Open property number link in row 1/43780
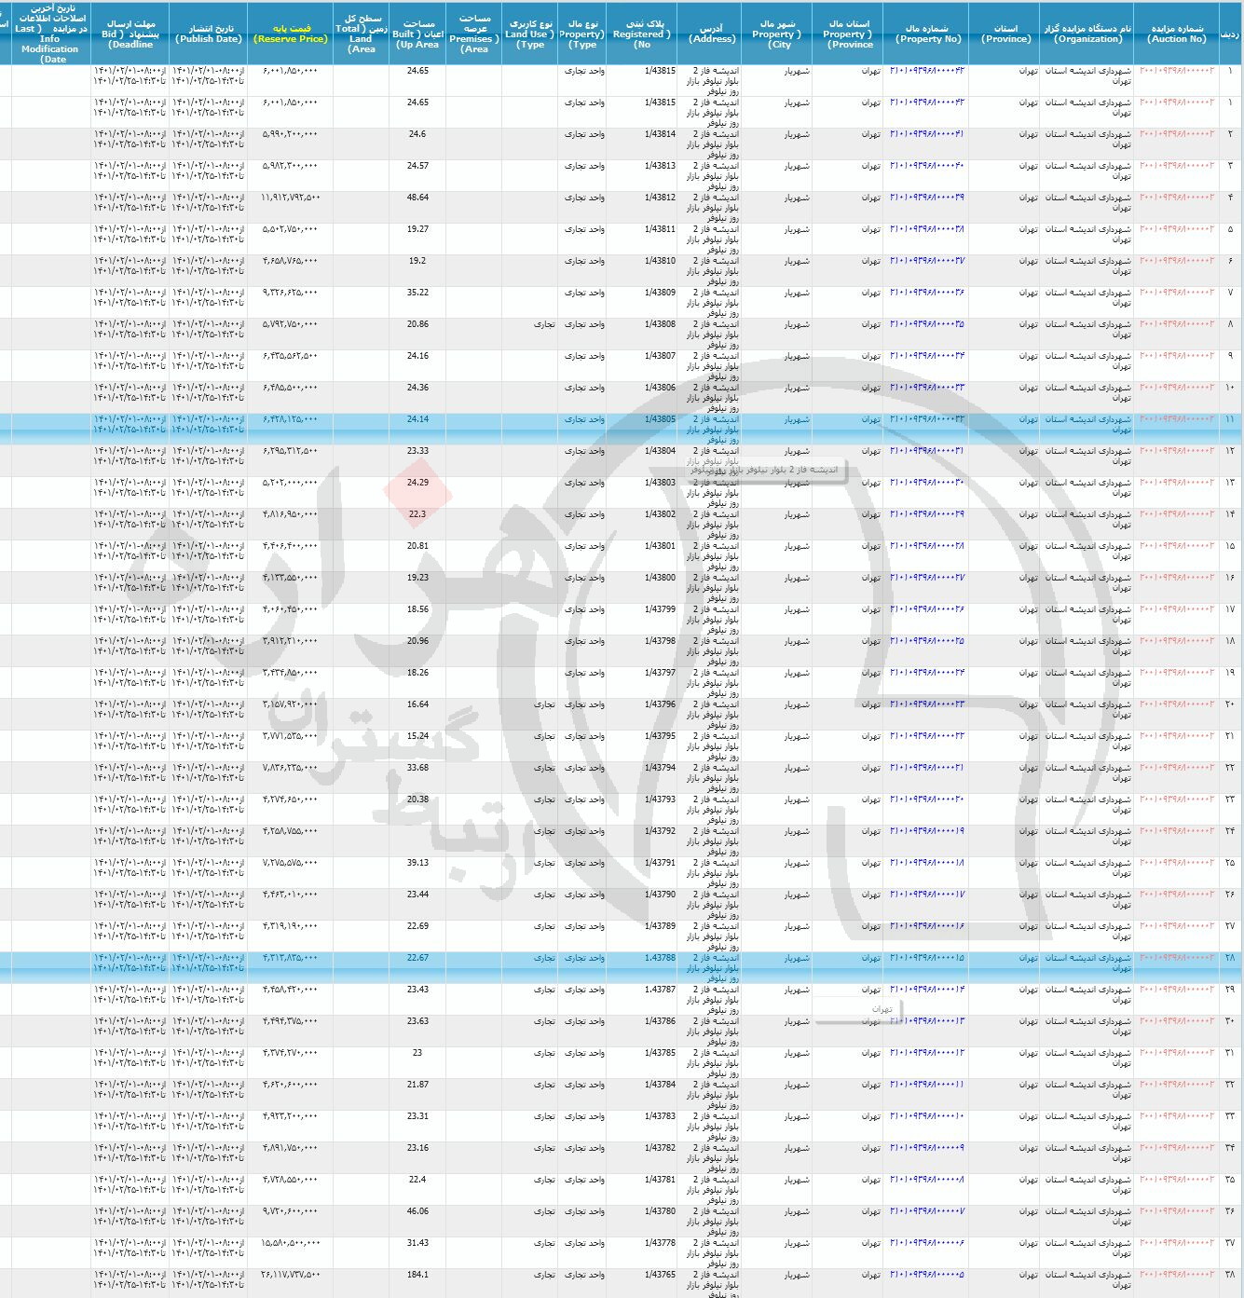This screenshot has height=1298, width=1244. (x=927, y=1211)
